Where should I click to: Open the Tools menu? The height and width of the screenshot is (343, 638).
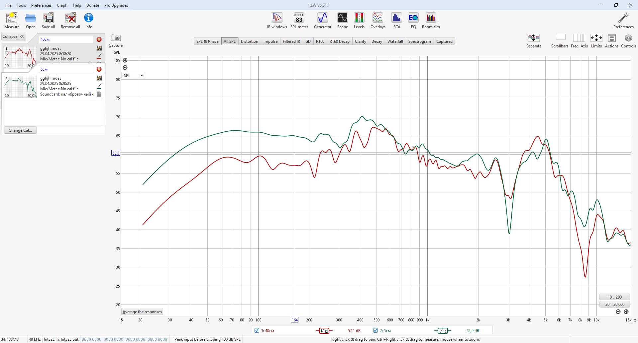pos(21,5)
